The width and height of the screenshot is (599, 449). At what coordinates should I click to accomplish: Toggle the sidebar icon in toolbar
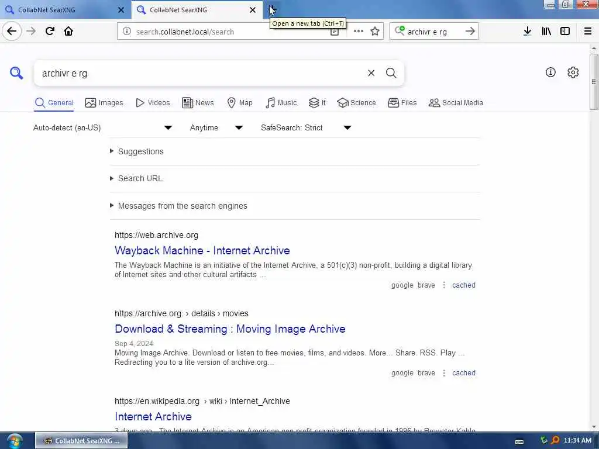[x=565, y=32]
